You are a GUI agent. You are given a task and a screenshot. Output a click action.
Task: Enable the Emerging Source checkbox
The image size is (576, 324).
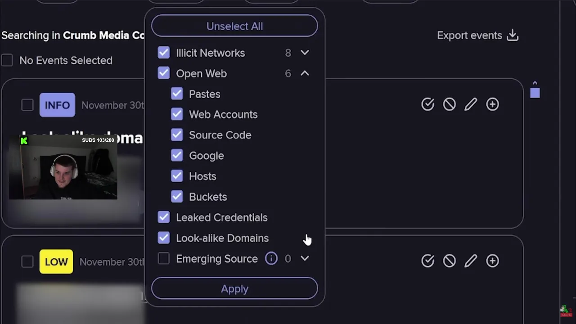tap(164, 258)
